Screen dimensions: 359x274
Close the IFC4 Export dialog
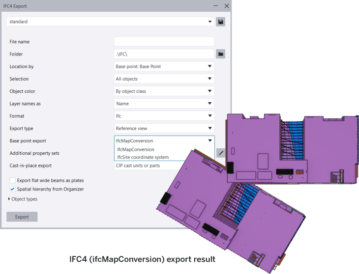click(x=227, y=6)
